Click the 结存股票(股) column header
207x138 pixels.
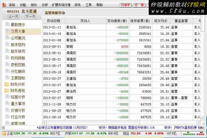tap(141, 21)
